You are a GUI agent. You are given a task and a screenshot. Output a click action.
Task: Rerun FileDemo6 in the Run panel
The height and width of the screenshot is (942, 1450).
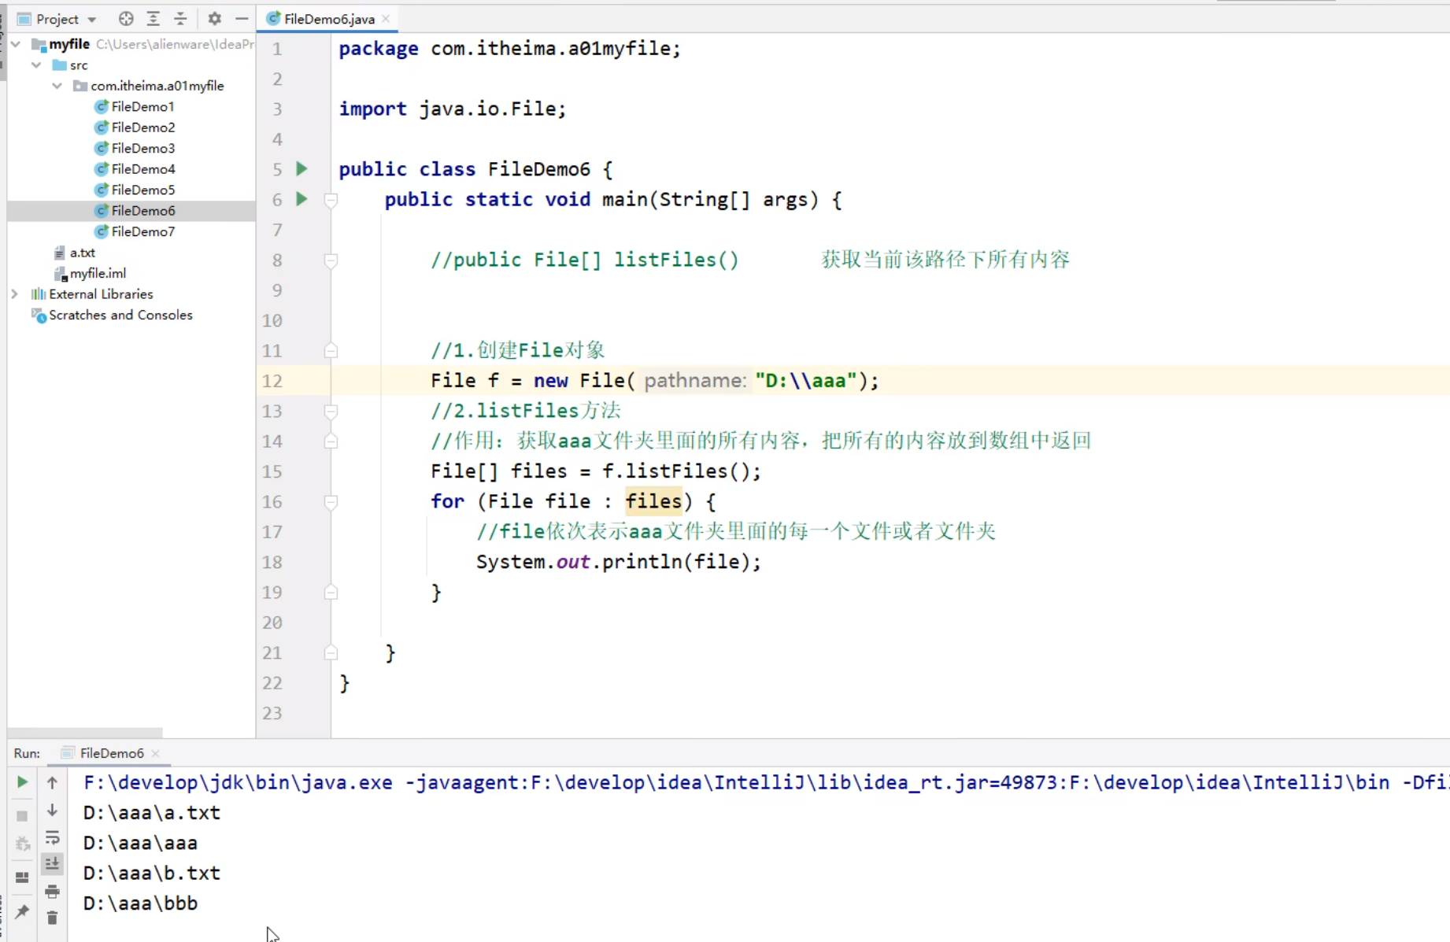click(x=21, y=782)
